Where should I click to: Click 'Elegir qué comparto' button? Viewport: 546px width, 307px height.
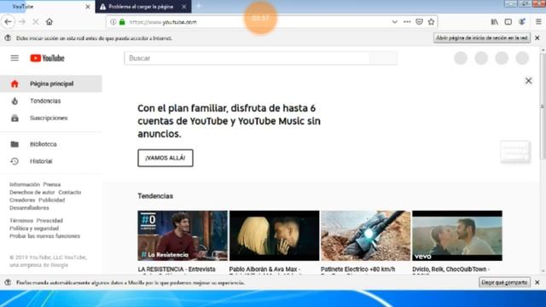coord(504,282)
